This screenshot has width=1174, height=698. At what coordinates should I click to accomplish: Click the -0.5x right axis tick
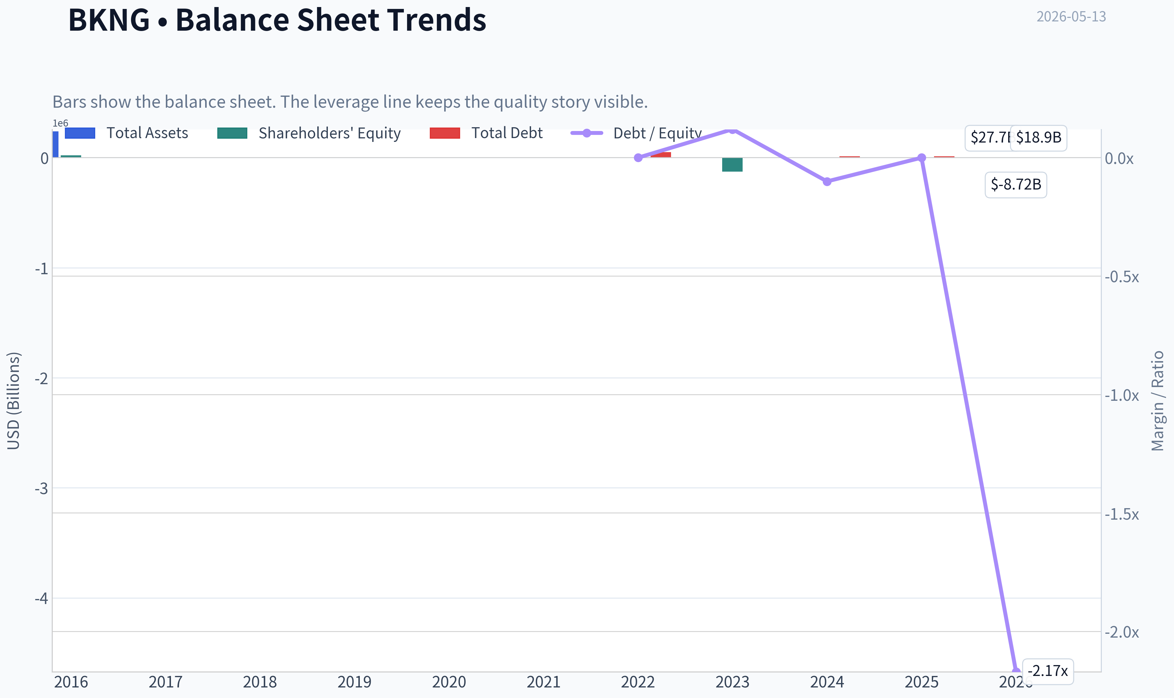pyautogui.click(x=1122, y=277)
